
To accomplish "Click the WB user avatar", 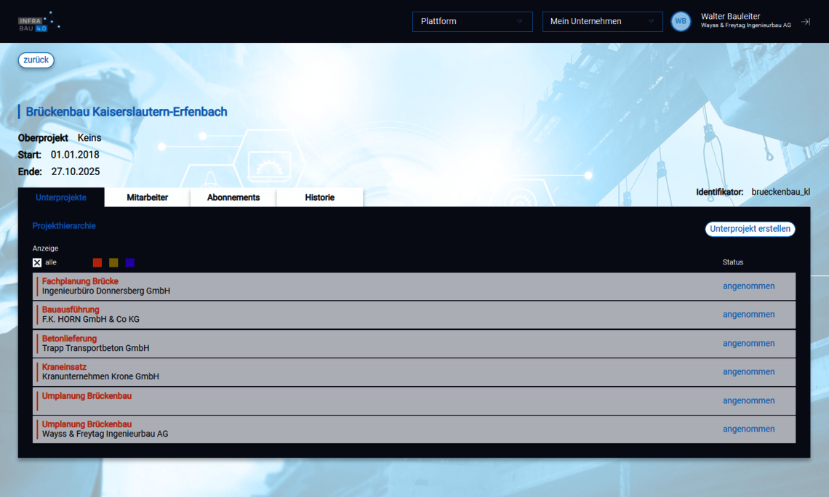I will [681, 22].
